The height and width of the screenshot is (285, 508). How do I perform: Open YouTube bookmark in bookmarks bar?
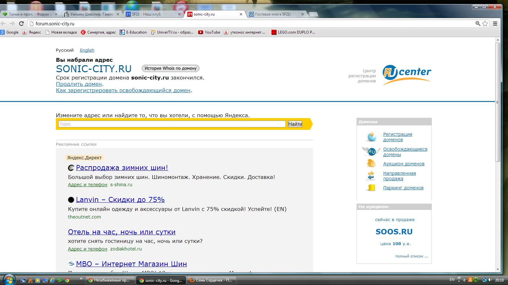[209, 32]
